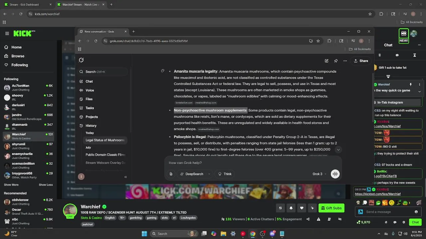Screen dimensions: 426x239
Task: Expand DeepSearch options dropdown arrow
Action: (x=209, y=174)
